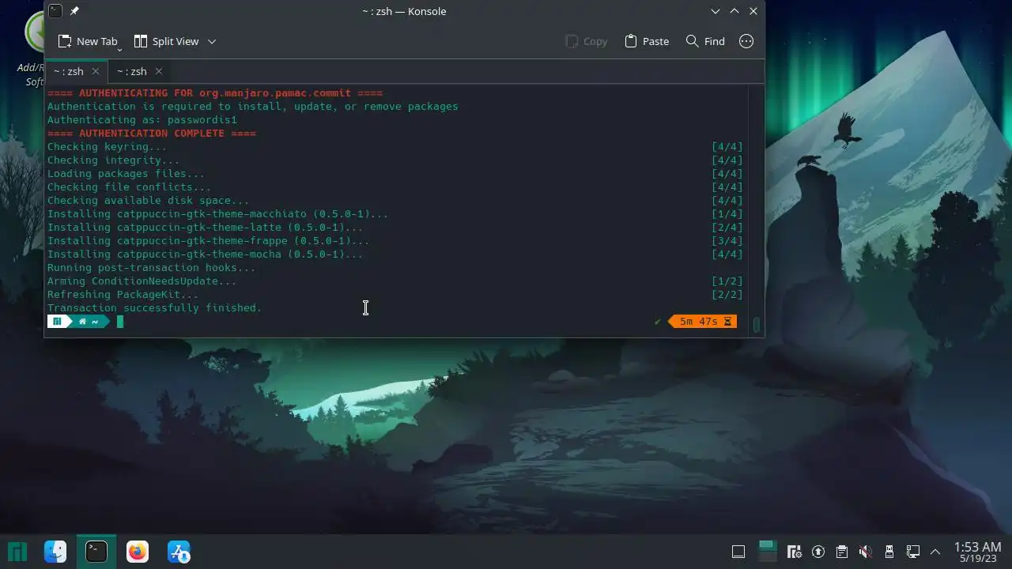Expand the Split View dropdown chevron
Viewport: 1012px width, 569px height.
[212, 41]
